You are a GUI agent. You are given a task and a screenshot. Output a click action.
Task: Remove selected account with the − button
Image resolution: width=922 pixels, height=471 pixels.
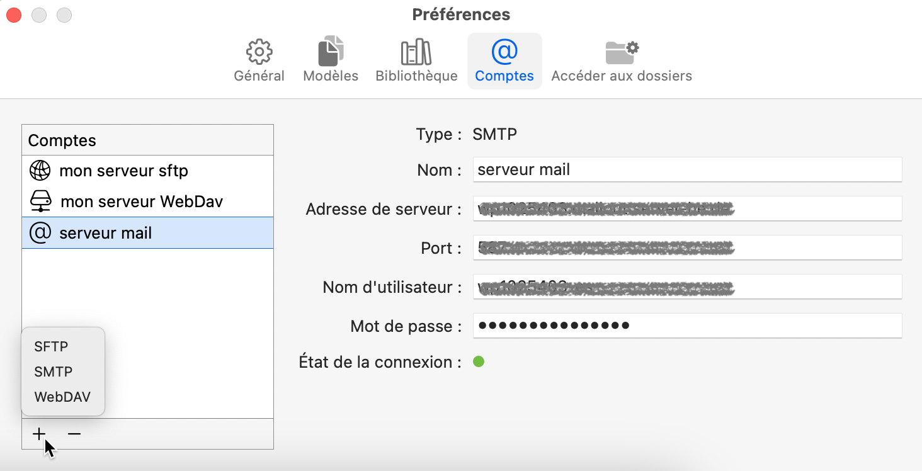(x=74, y=434)
